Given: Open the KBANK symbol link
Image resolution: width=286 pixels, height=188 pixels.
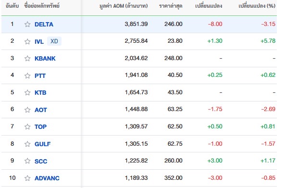Looking at the screenshot, I should [x=45, y=58].
